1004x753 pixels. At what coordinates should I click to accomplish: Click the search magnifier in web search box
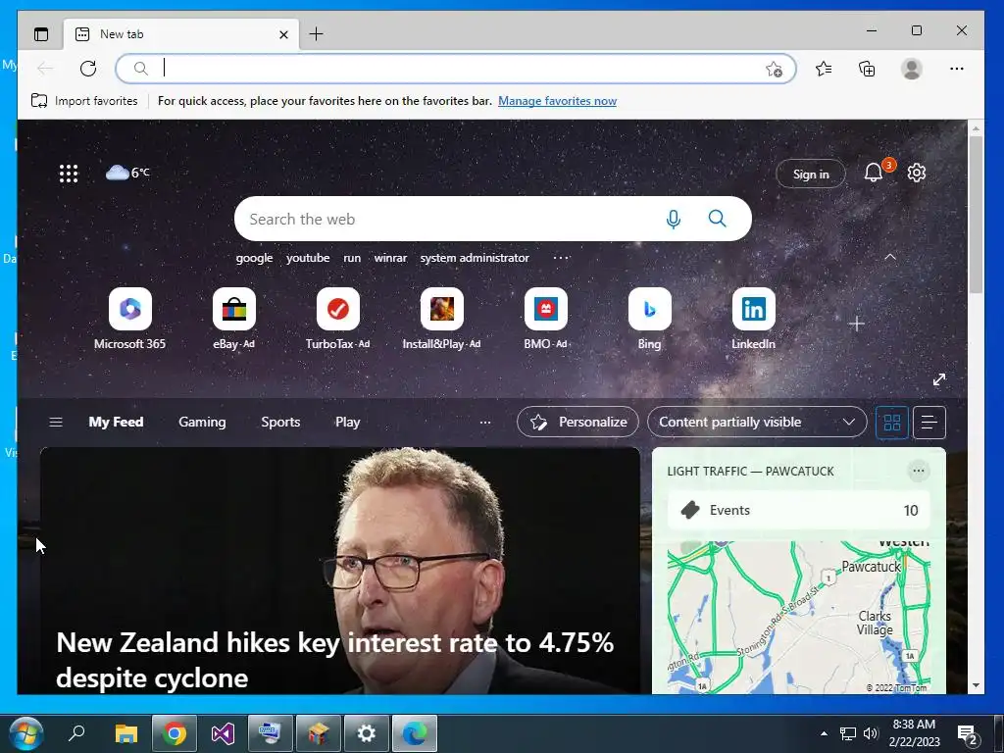[717, 219]
